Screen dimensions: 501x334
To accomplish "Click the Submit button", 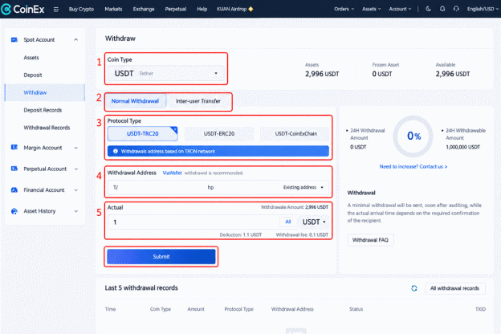I will point(161,257).
